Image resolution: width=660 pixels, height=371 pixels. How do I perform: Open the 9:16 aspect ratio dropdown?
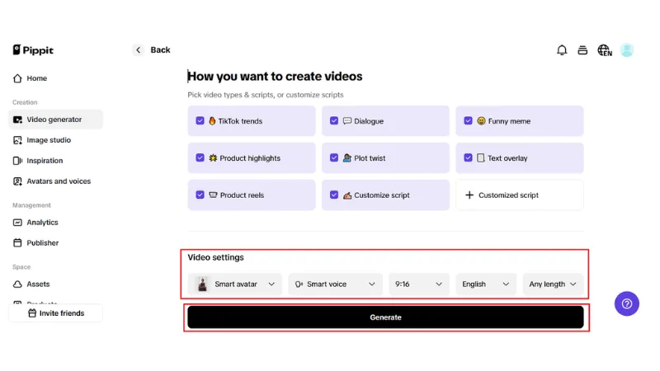(x=419, y=284)
